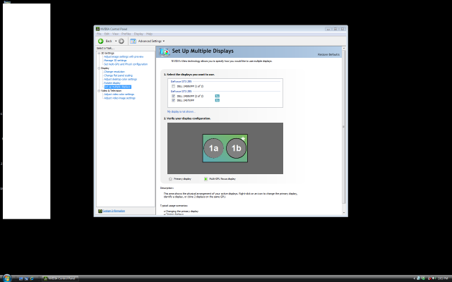Open Set multi-GPU and PhysX configuration

pyautogui.click(x=126, y=64)
